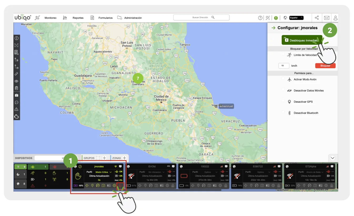This screenshot has width=354, height=216.
Task: Click the Desbloqueo Inmediato button
Action: pyautogui.click(x=302, y=40)
